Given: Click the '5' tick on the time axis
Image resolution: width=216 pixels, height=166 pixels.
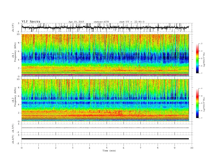Looking at the screenshot, I should click(107, 148).
